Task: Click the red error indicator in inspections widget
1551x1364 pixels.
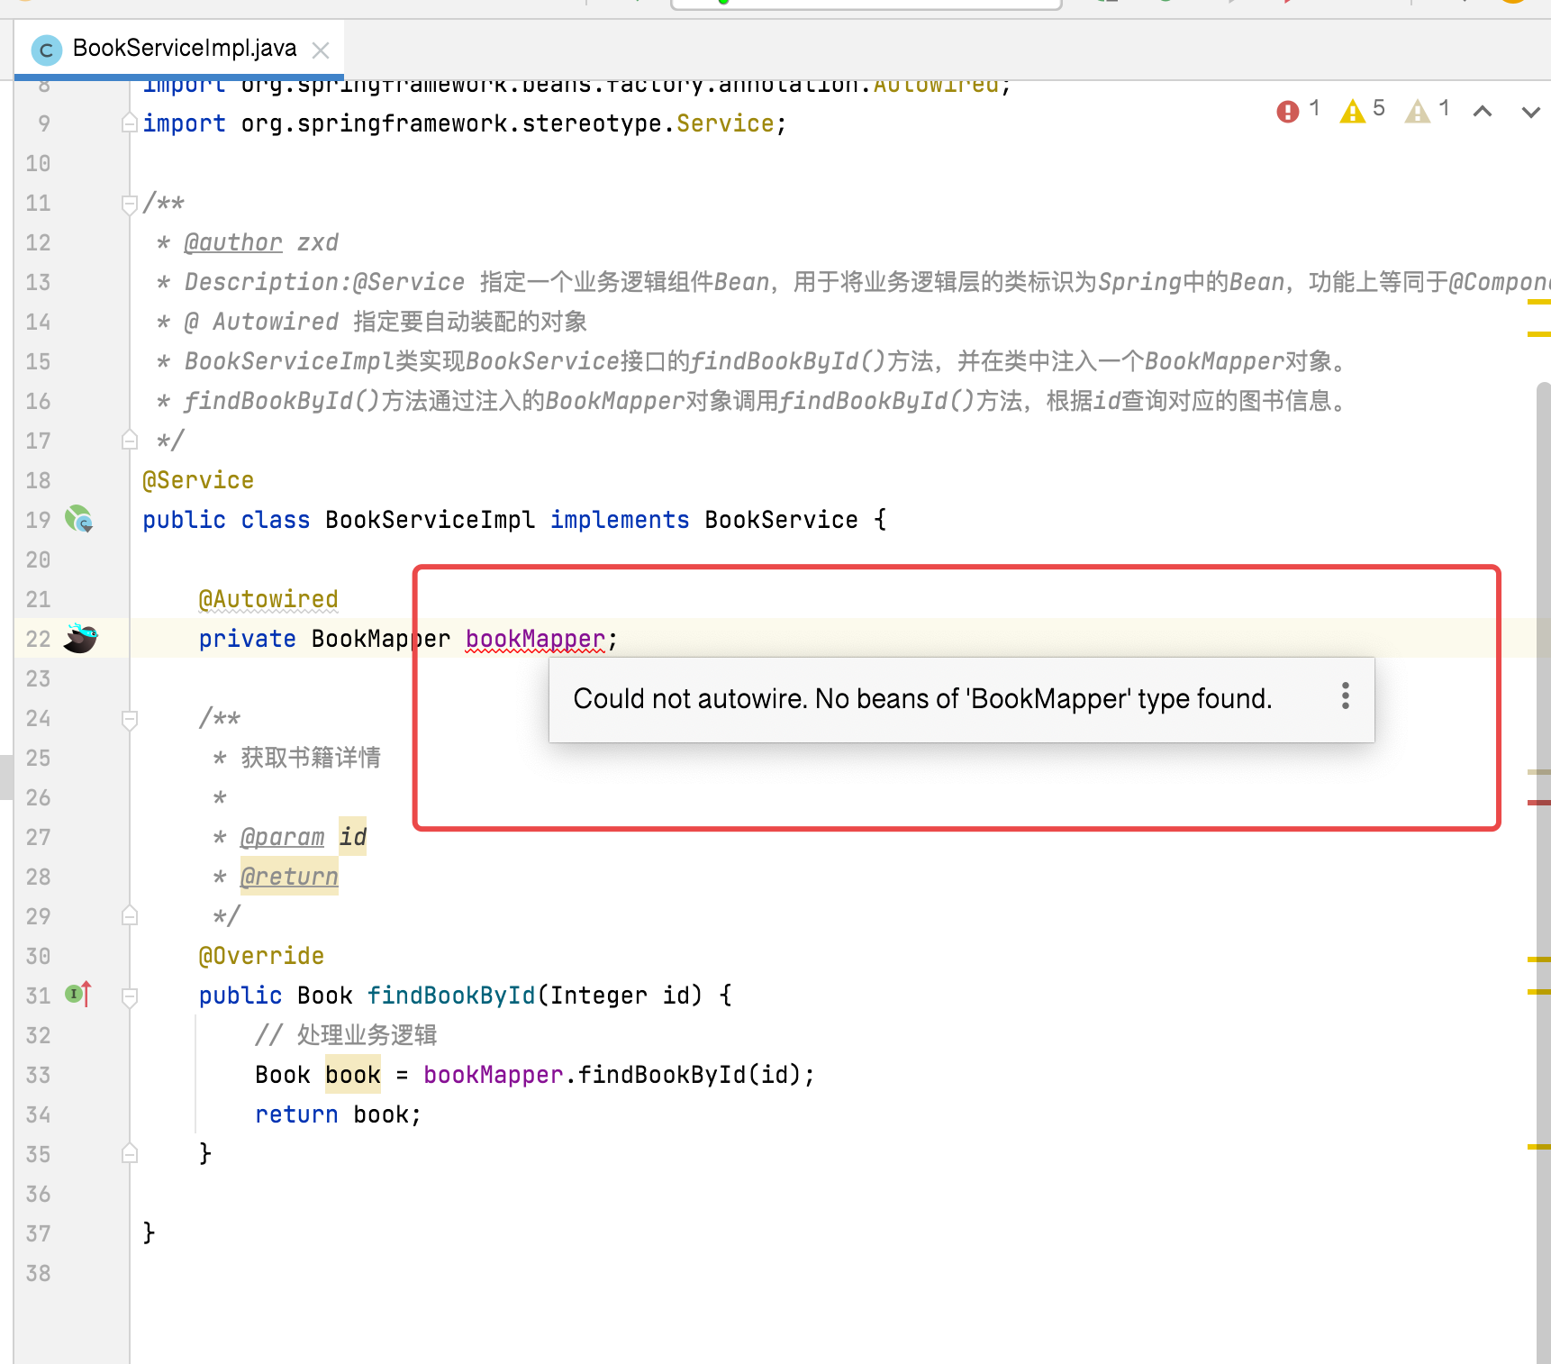Action: pos(1287,110)
